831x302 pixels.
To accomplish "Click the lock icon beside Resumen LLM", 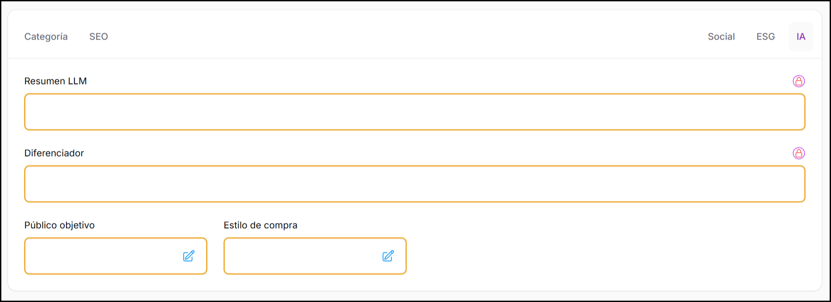I will point(798,81).
